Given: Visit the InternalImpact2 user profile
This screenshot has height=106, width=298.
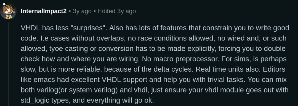Looking at the screenshot, I should pyautogui.click(x=44, y=11).
